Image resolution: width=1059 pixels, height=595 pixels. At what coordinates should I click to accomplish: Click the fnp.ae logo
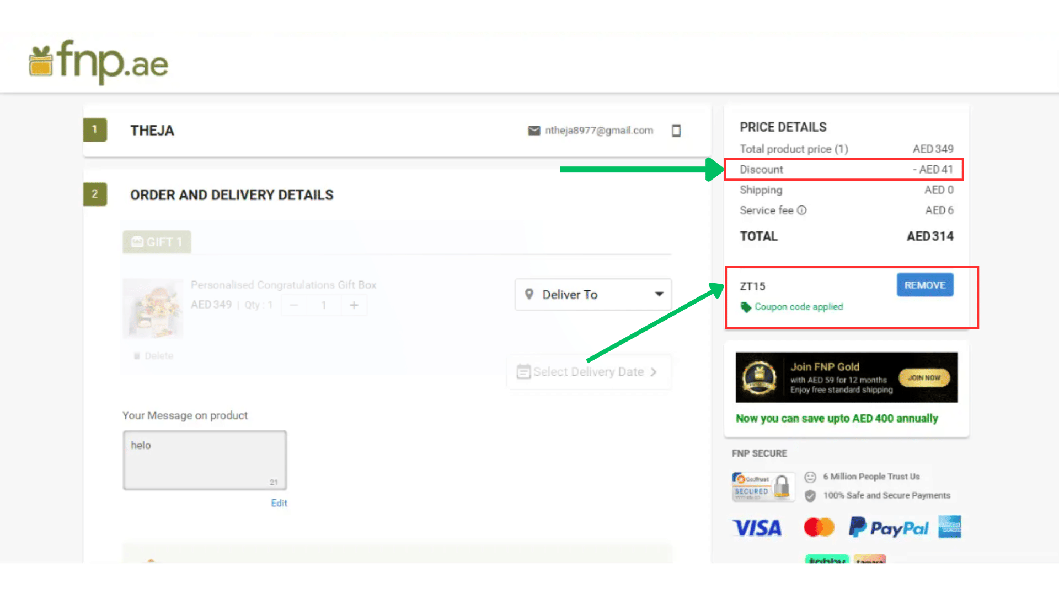[x=98, y=62]
